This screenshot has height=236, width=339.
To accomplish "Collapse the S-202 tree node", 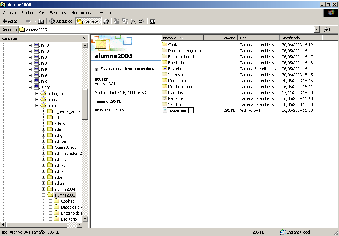I will (30, 88).
